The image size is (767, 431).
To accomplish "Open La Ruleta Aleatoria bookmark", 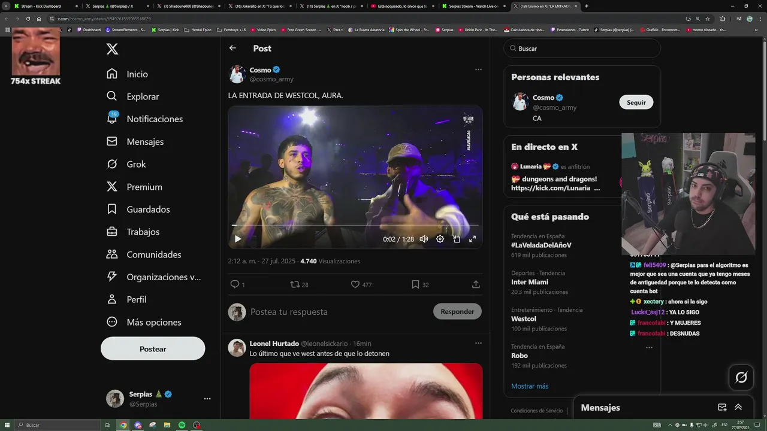I will click(366, 29).
